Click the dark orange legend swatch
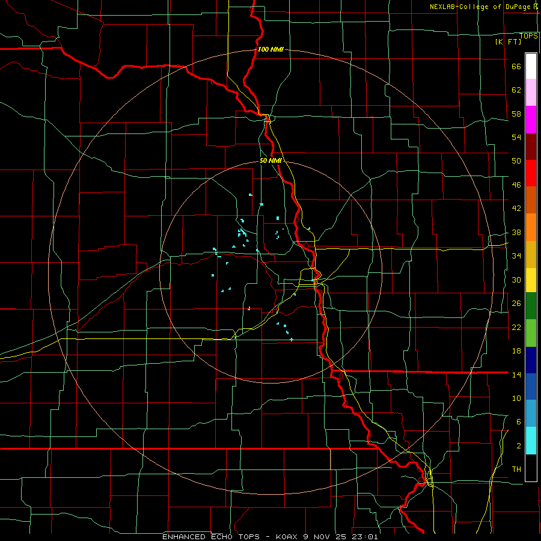The height and width of the screenshot is (541, 541). [531, 200]
